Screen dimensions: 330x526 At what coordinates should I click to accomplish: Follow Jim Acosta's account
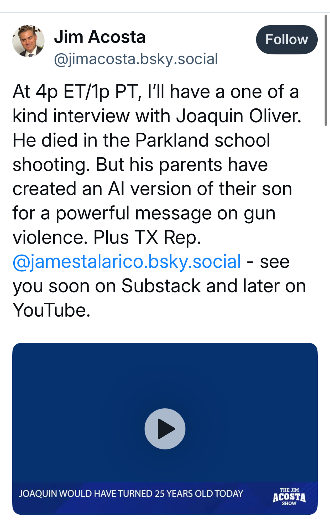click(x=286, y=40)
